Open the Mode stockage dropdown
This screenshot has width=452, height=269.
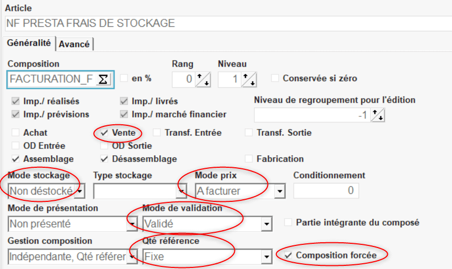coord(80,191)
